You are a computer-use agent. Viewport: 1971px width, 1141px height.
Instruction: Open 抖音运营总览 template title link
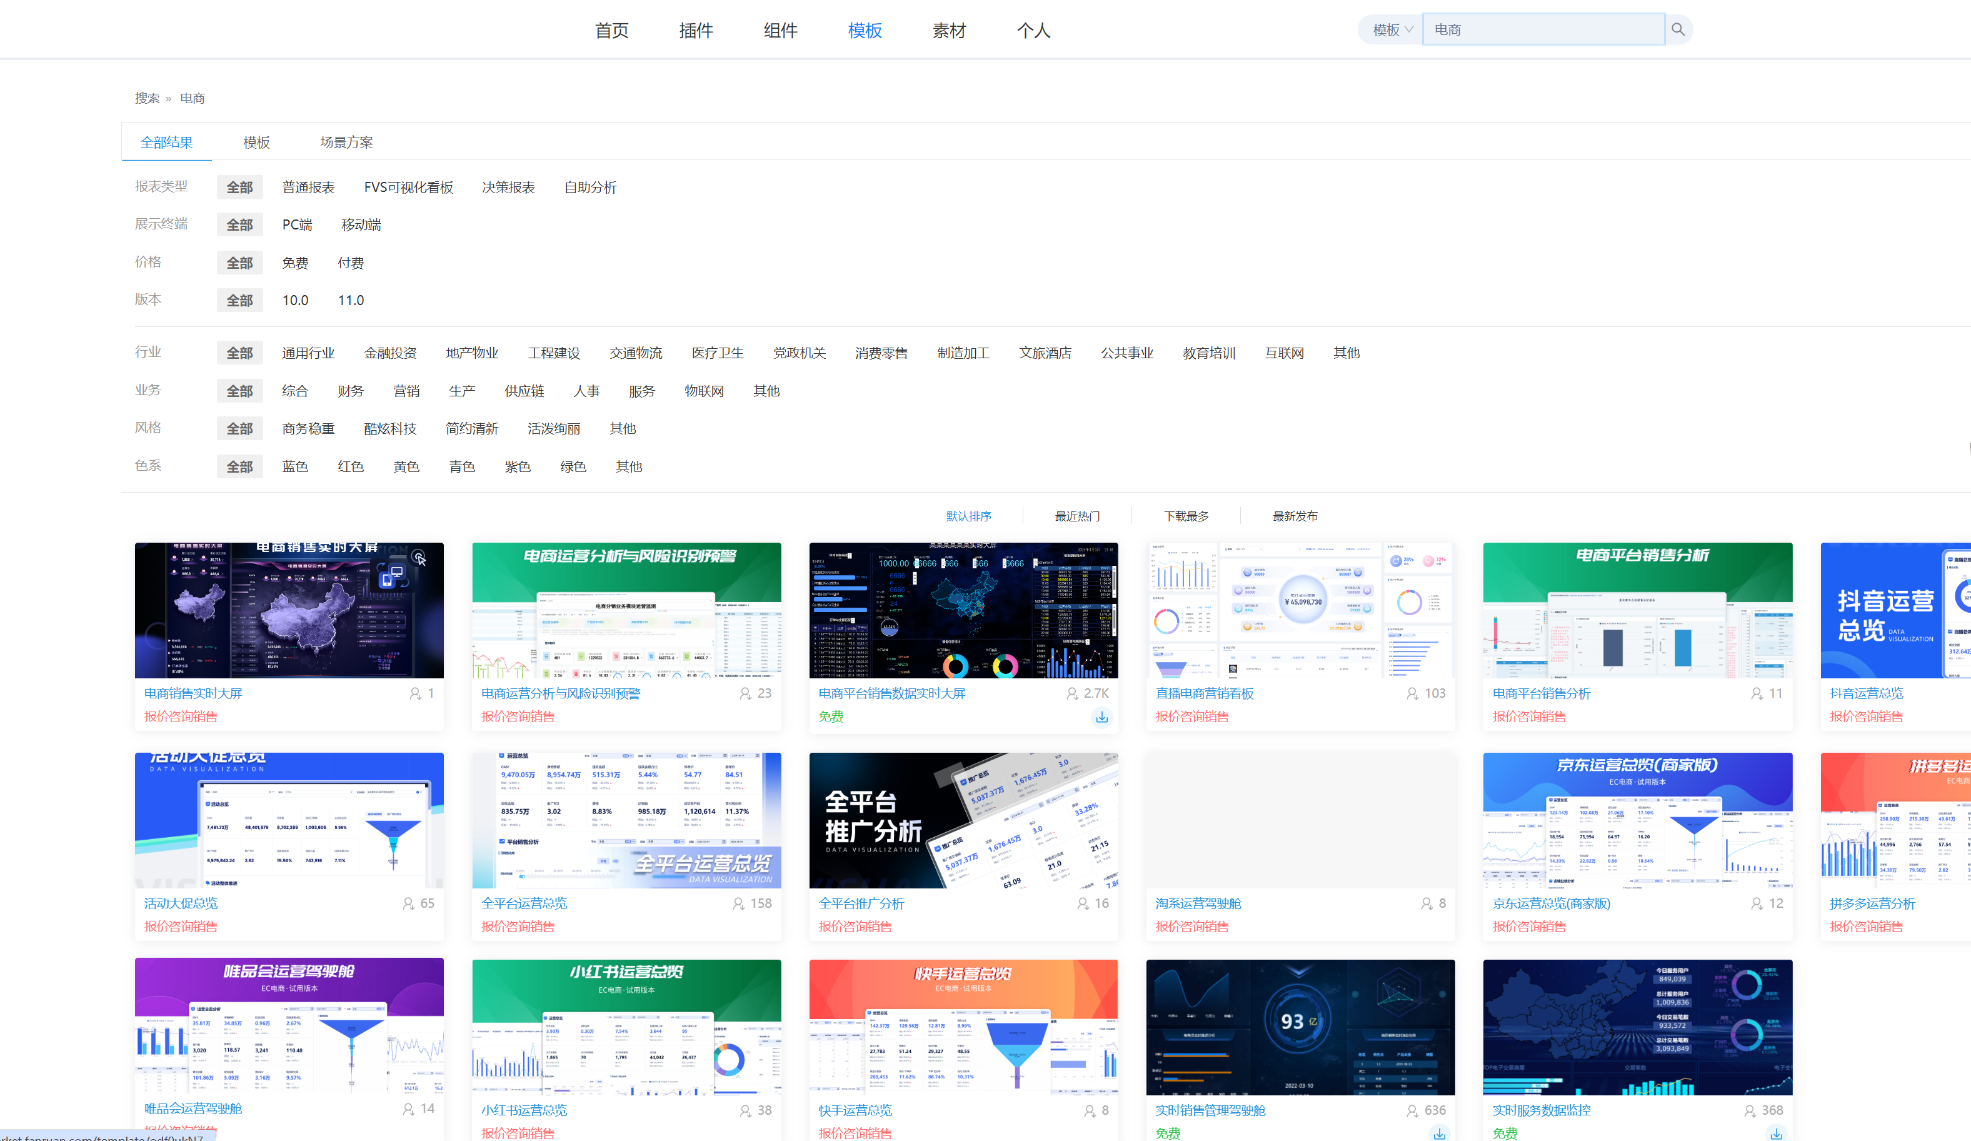click(x=1866, y=694)
